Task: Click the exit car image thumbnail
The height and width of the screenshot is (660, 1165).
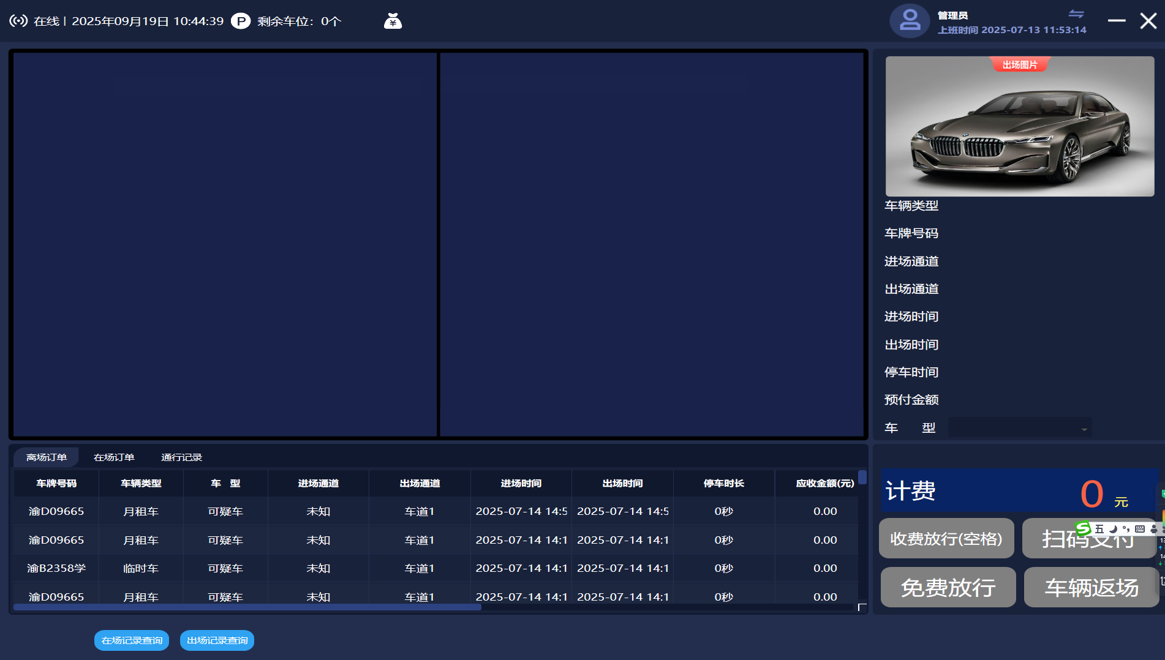Action: click(x=1019, y=127)
